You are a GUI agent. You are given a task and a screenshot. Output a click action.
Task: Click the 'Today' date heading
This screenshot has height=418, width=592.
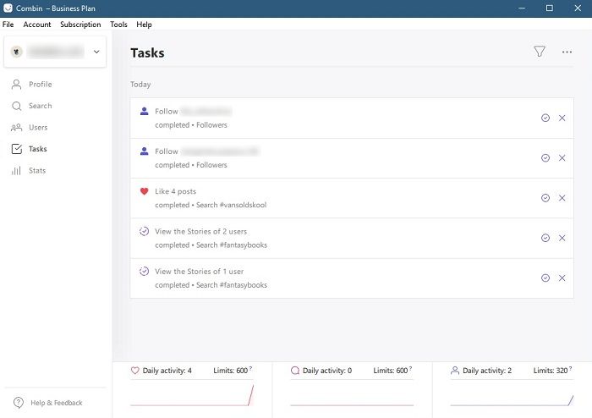tap(140, 85)
